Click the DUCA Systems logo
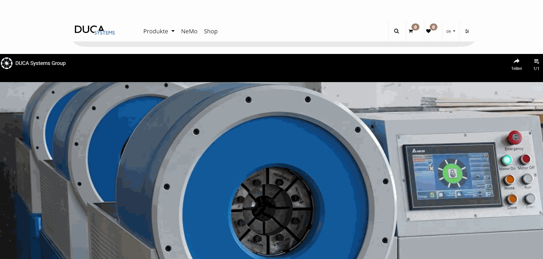 [95, 30]
